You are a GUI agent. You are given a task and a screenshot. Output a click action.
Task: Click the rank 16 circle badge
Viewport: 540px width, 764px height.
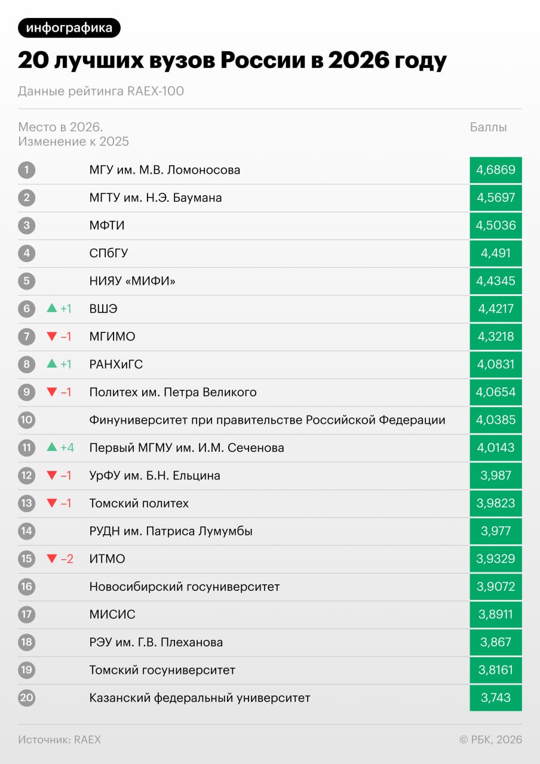pos(27,586)
